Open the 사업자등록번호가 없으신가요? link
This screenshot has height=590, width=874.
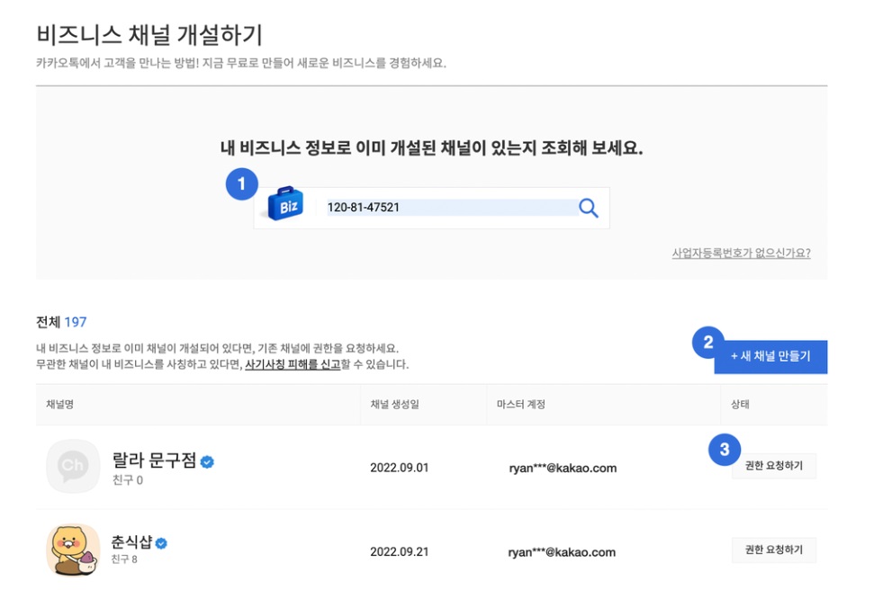click(x=741, y=253)
